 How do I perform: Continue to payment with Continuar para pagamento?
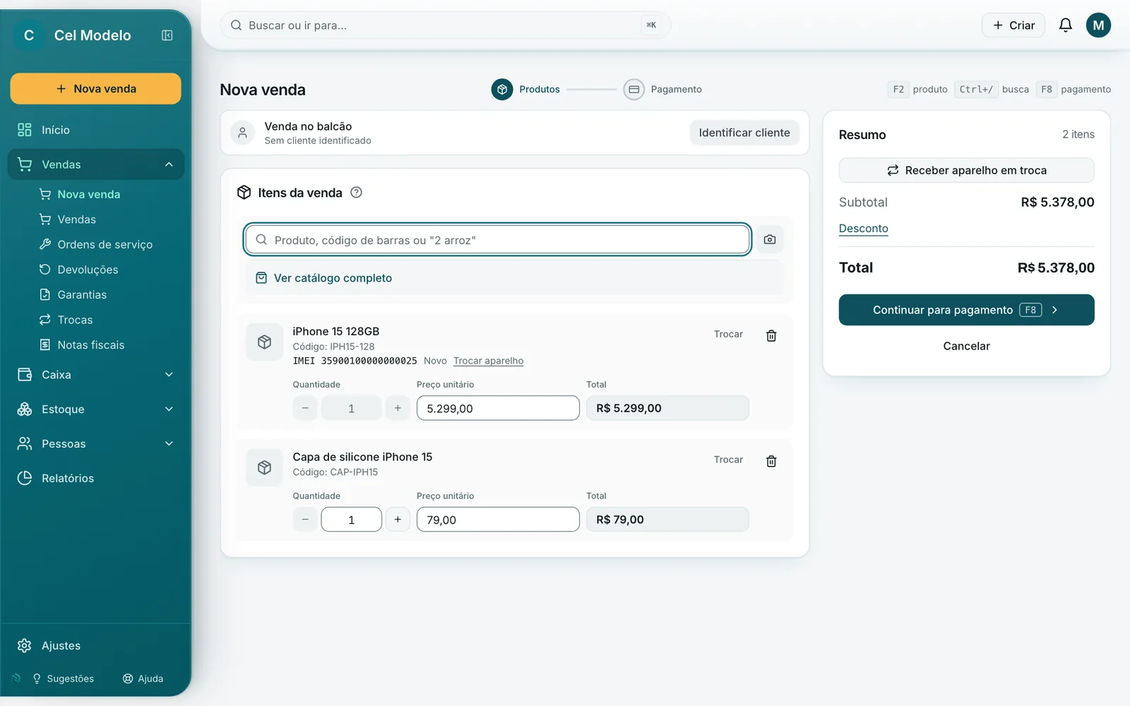pos(966,310)
